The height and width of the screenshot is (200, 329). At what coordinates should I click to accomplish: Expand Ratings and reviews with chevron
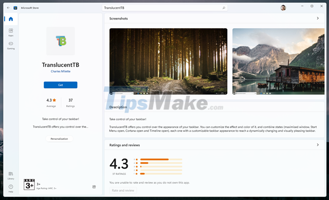tap(318, 145)
